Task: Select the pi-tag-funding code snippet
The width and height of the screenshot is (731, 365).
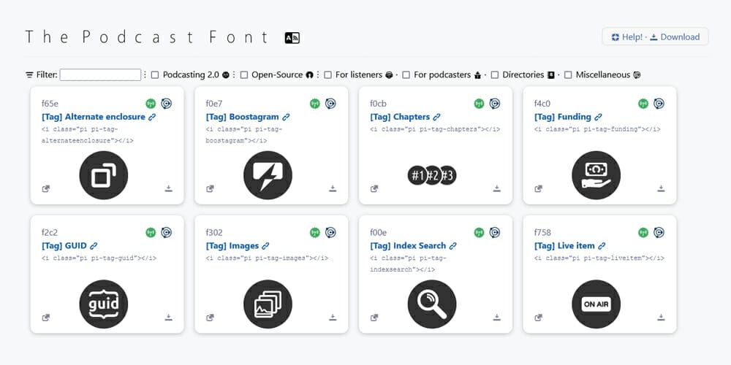Action: 597,129
